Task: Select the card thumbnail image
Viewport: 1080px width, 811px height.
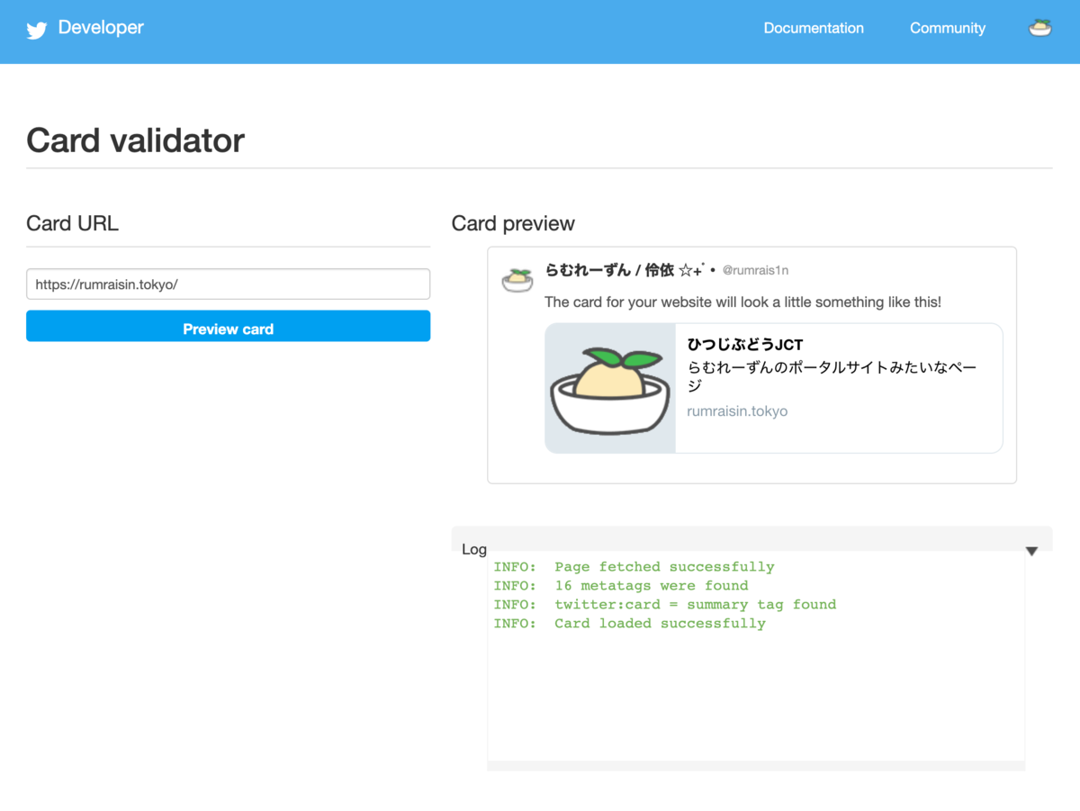Action: point(609,388)
